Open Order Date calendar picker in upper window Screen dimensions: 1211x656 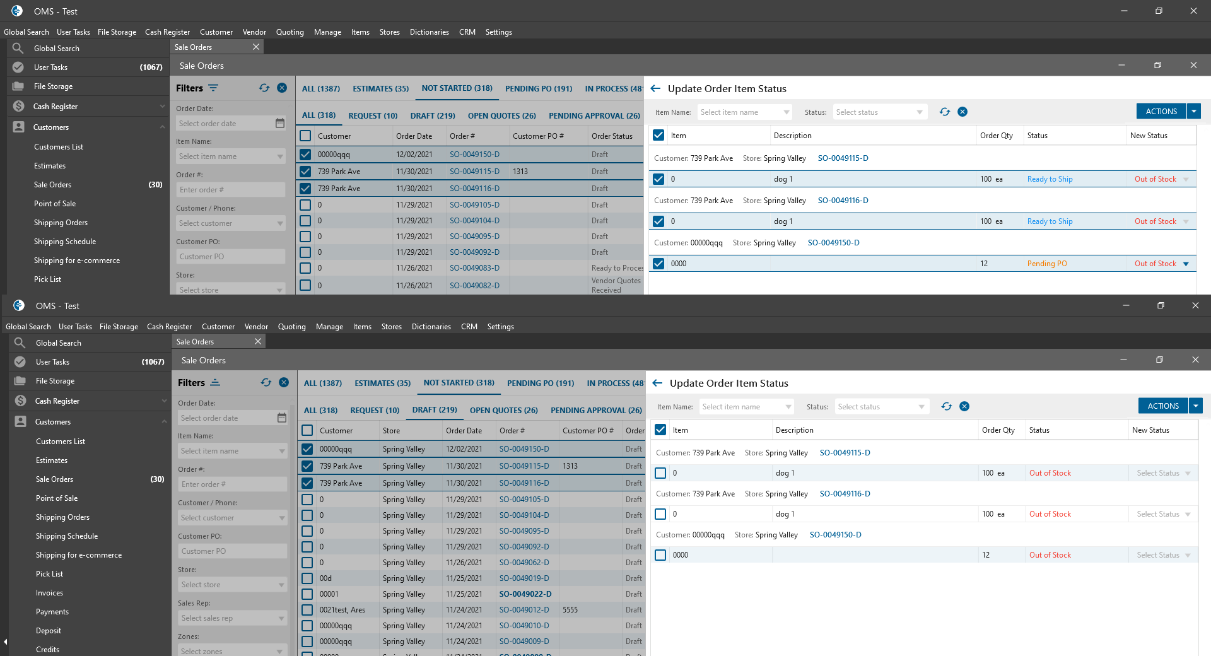coord(280,123)
